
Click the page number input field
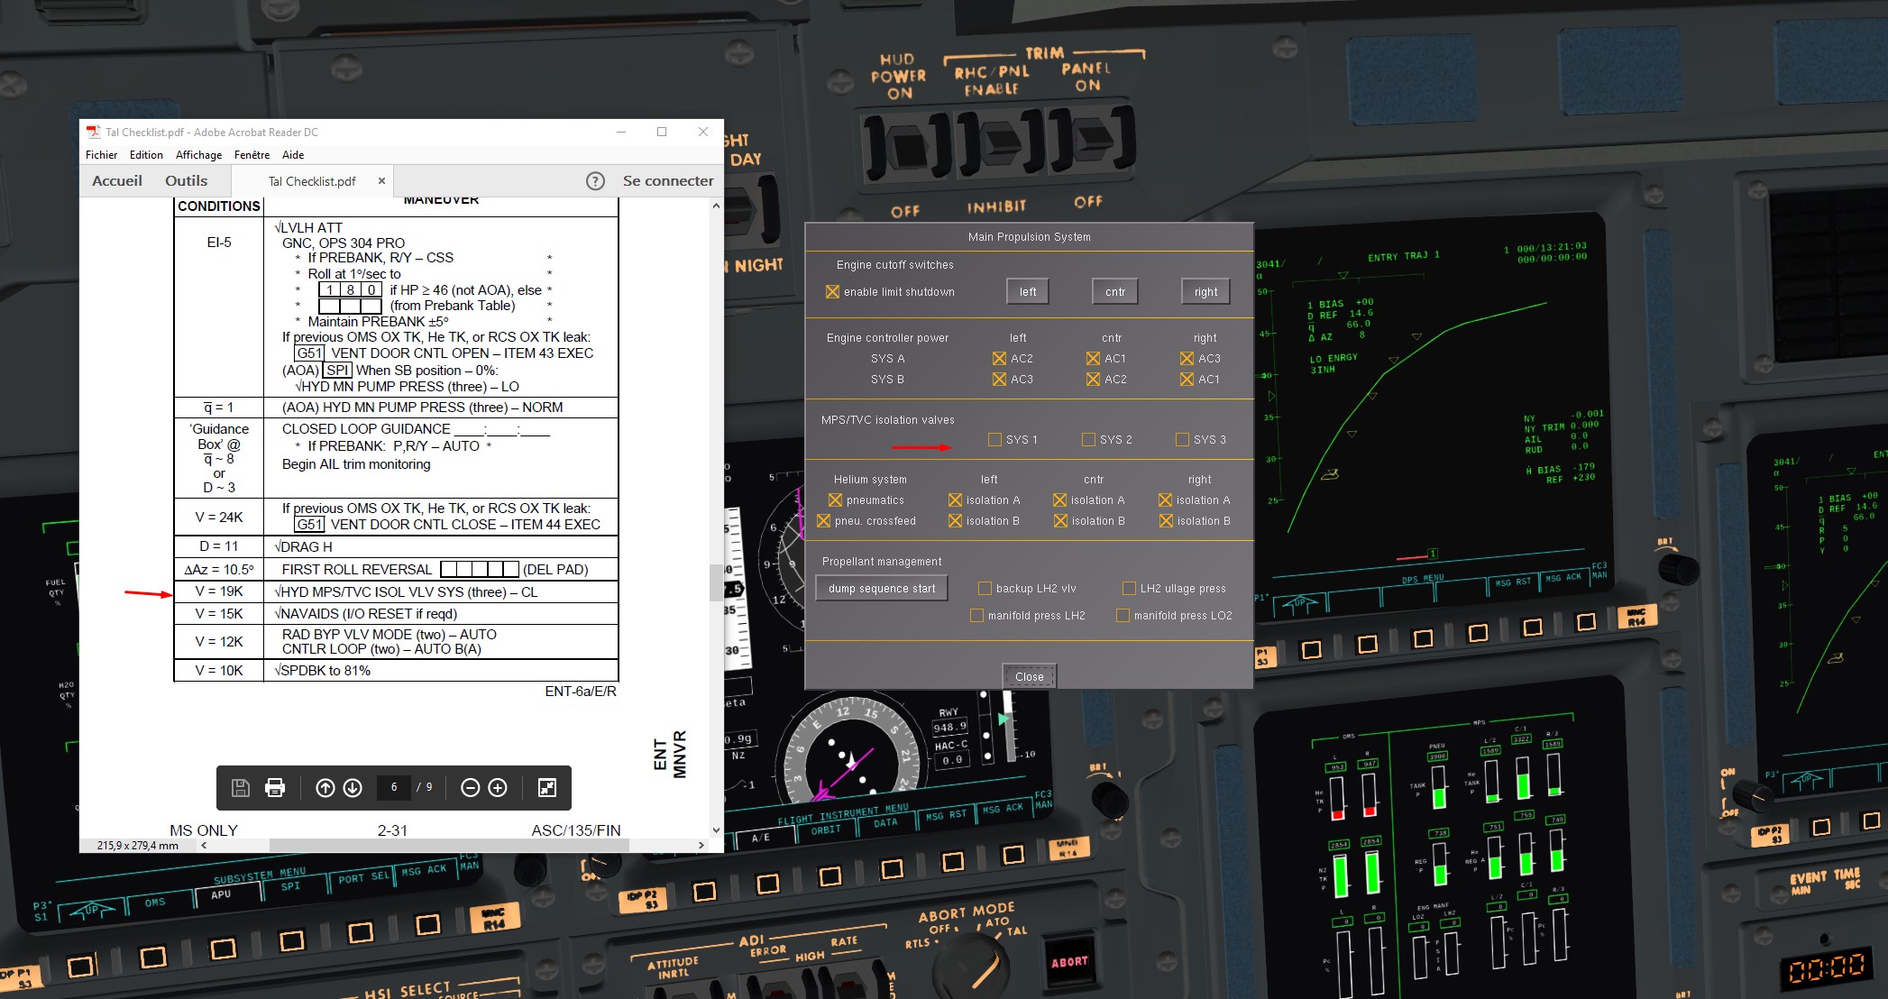pos(394,788)
